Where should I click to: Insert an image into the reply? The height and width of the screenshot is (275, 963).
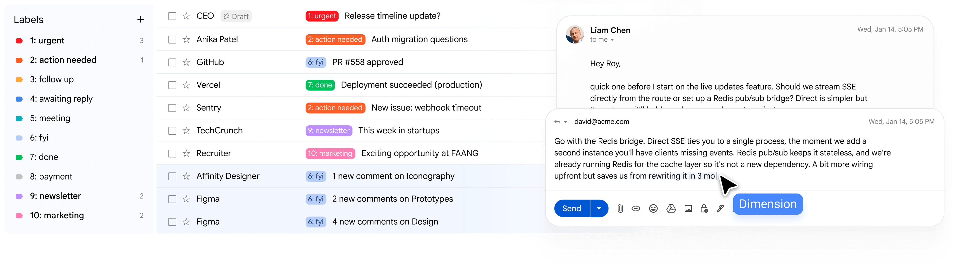pos(688,209)
